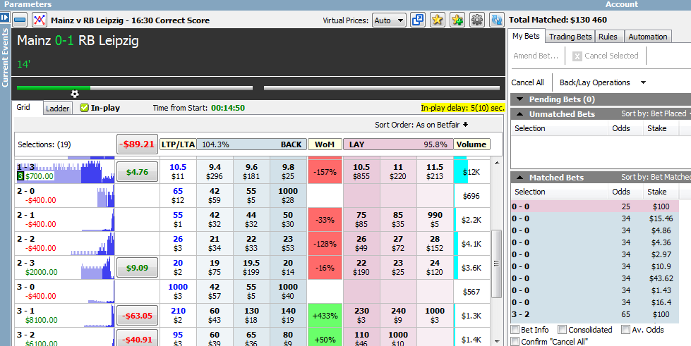Click the LTP/LTA column header
The width and height of the screenshot is (691, 346).
[x=178, y=144]
